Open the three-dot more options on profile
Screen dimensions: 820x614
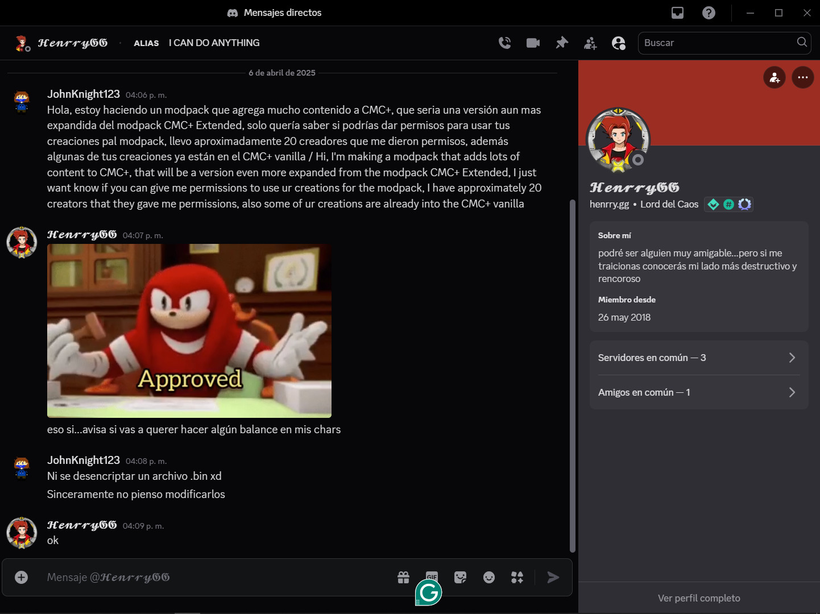(x=802, y=77)
